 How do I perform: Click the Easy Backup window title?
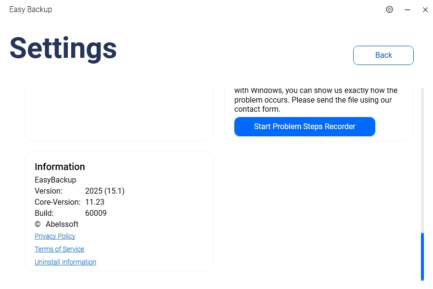coord(31,10)
